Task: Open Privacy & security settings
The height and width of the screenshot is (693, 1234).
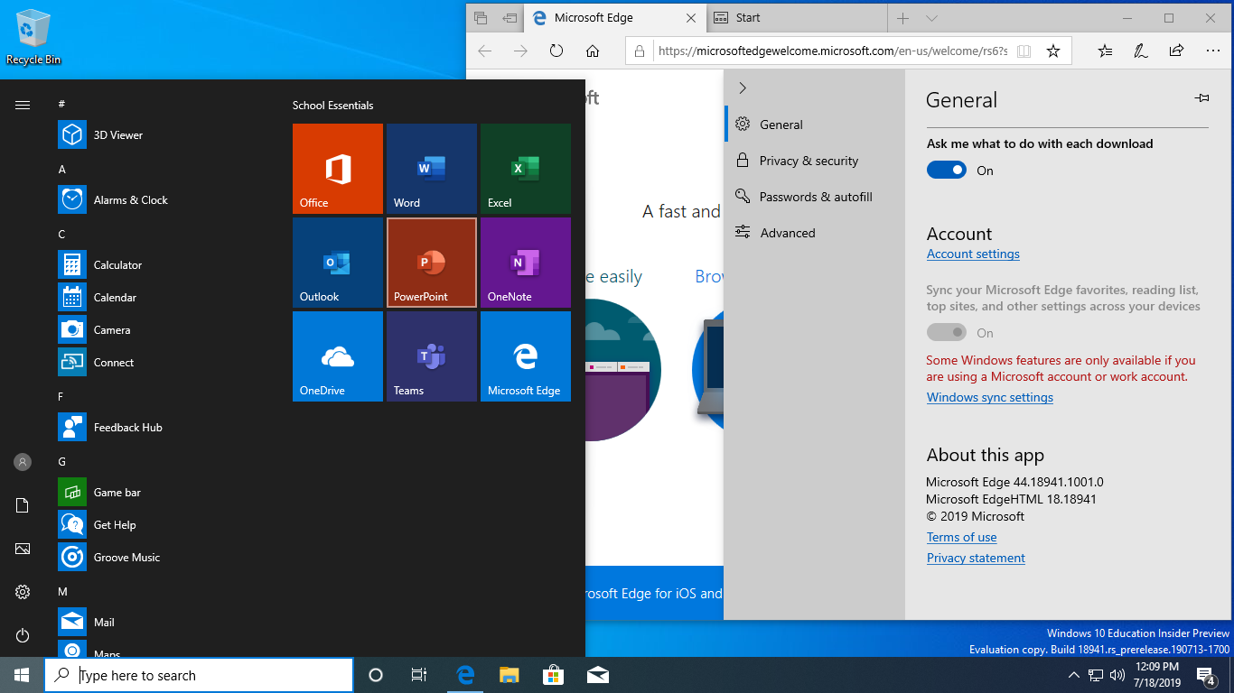Action: tap(814, 161)
